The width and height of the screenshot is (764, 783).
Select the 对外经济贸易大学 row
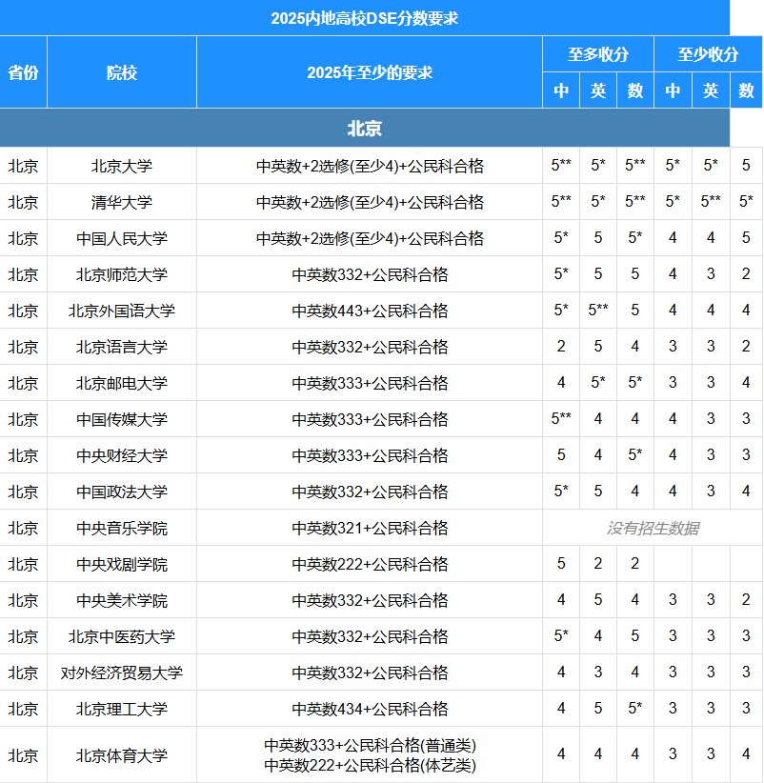[x=121, y=673]
